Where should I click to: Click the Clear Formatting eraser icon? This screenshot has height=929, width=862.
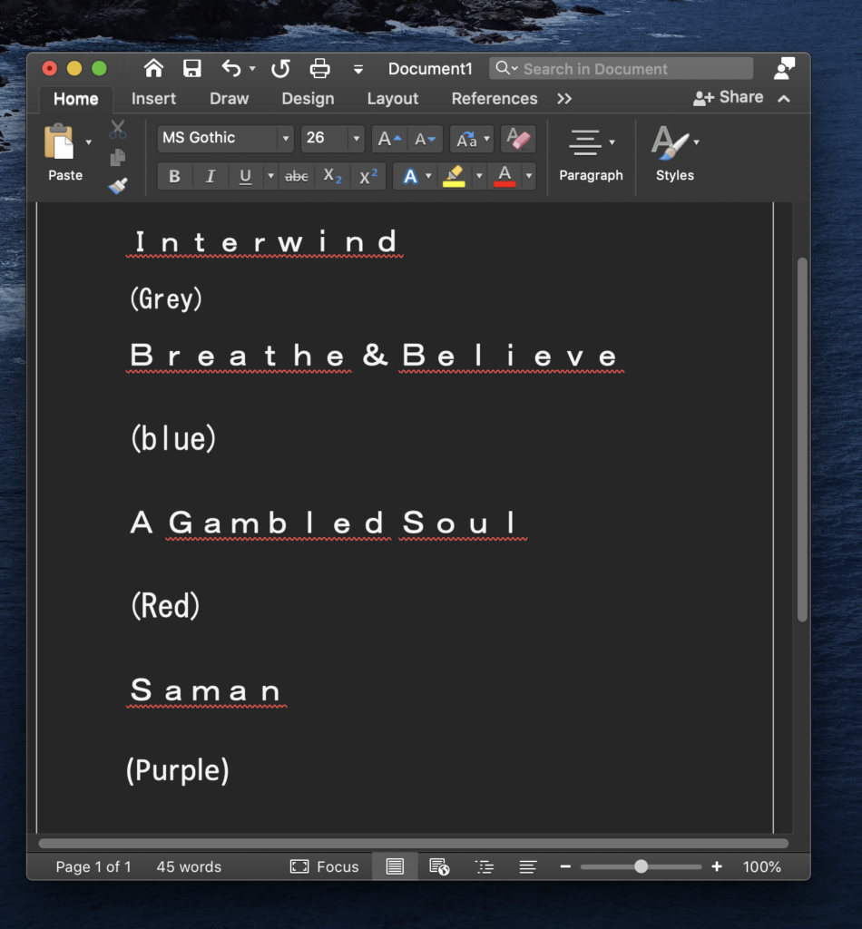(518, 139)
